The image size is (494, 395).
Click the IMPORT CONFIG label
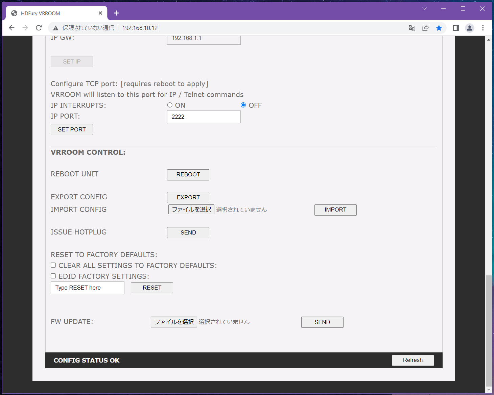tap(78, 209)
